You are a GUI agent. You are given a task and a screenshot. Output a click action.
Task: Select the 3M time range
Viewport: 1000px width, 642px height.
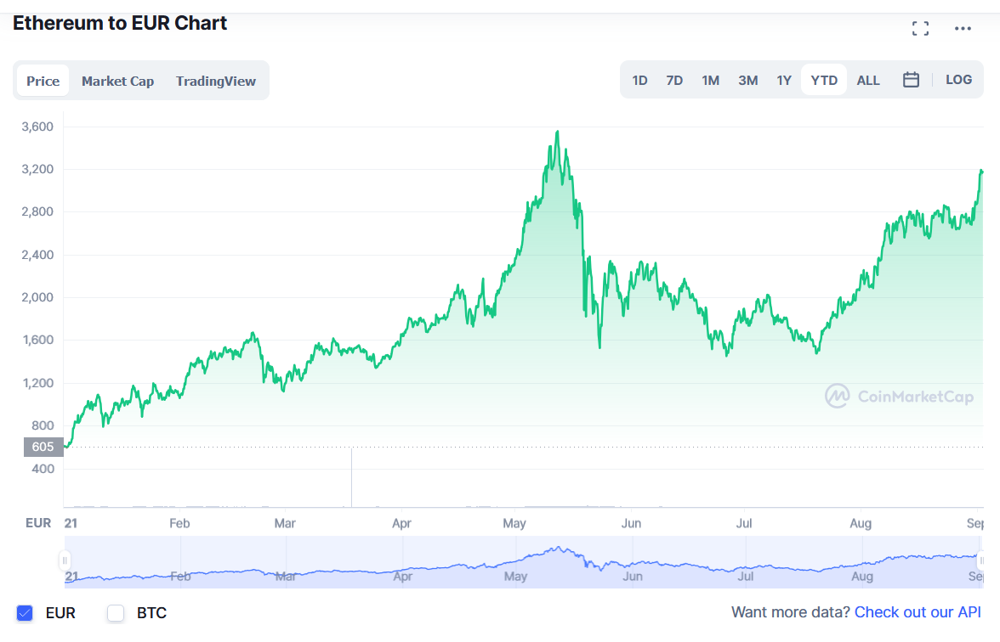point(748,80)
